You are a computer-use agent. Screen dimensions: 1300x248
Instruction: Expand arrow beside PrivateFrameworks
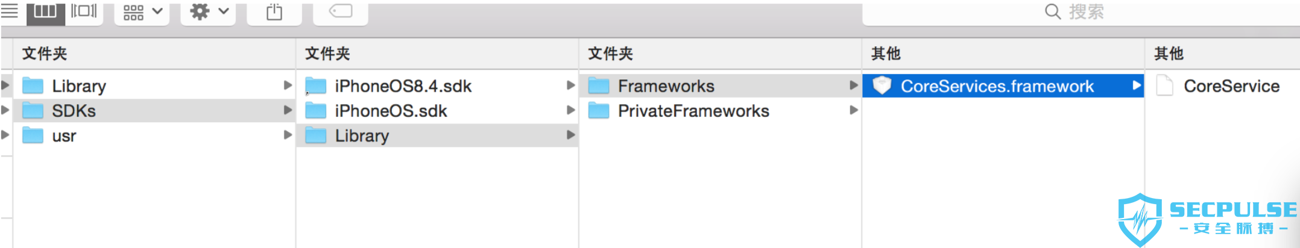coord(853,110)
